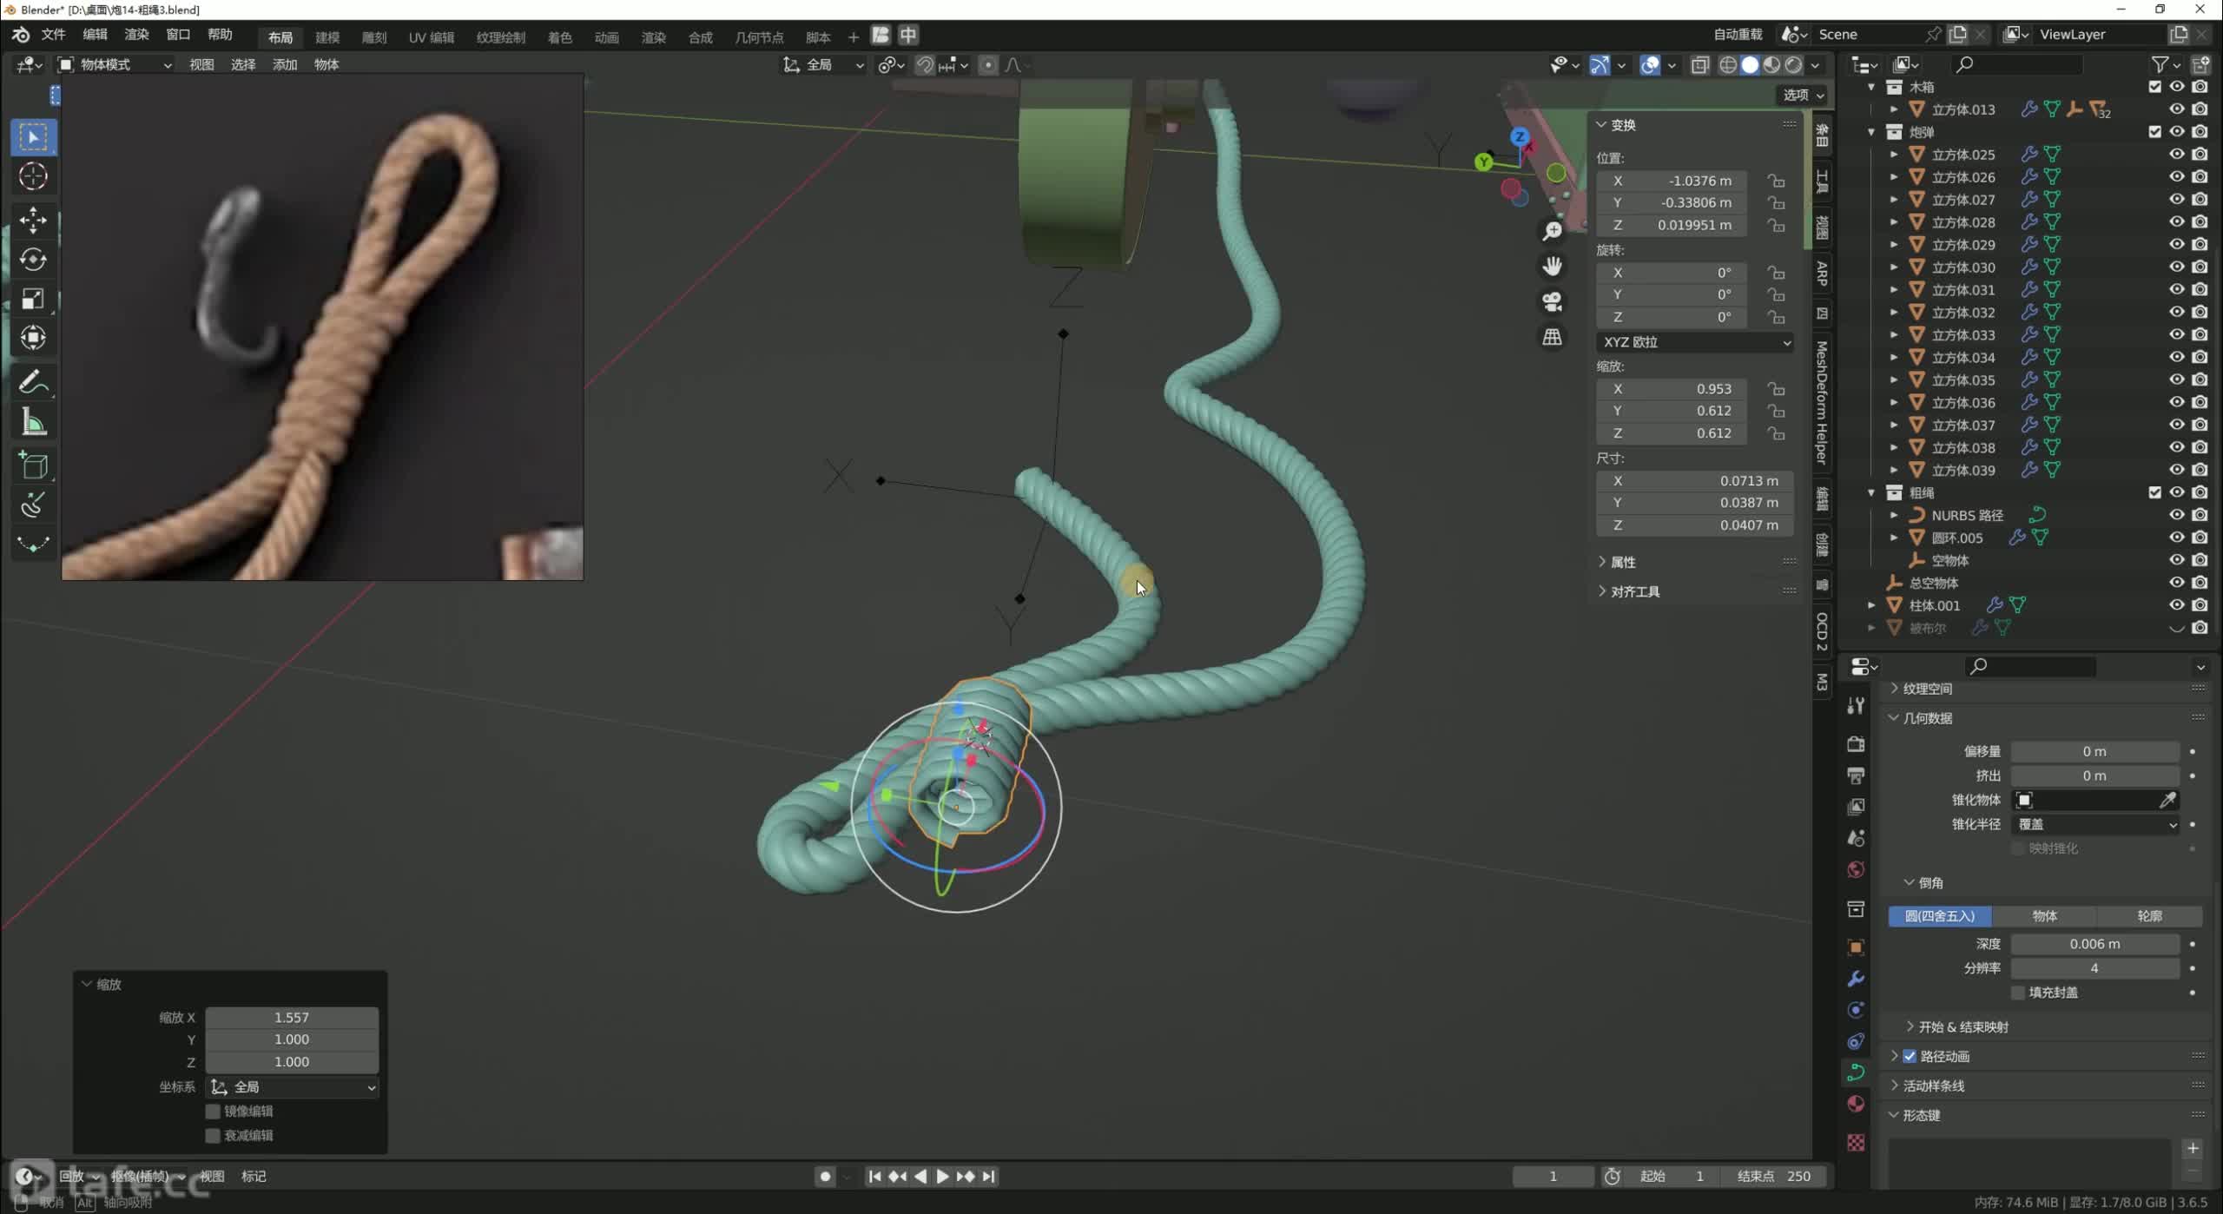
Task: Open the 文件 menu
Action: coord(53,35)
